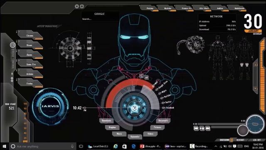Viewport: 266px width, 150px height.
Task: Open the YouTube arc link
Action: (x=165, y=97)
